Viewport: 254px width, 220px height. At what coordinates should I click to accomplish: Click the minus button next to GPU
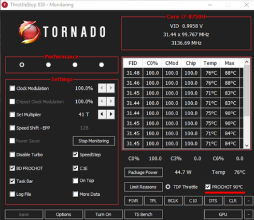coord(249,215)
